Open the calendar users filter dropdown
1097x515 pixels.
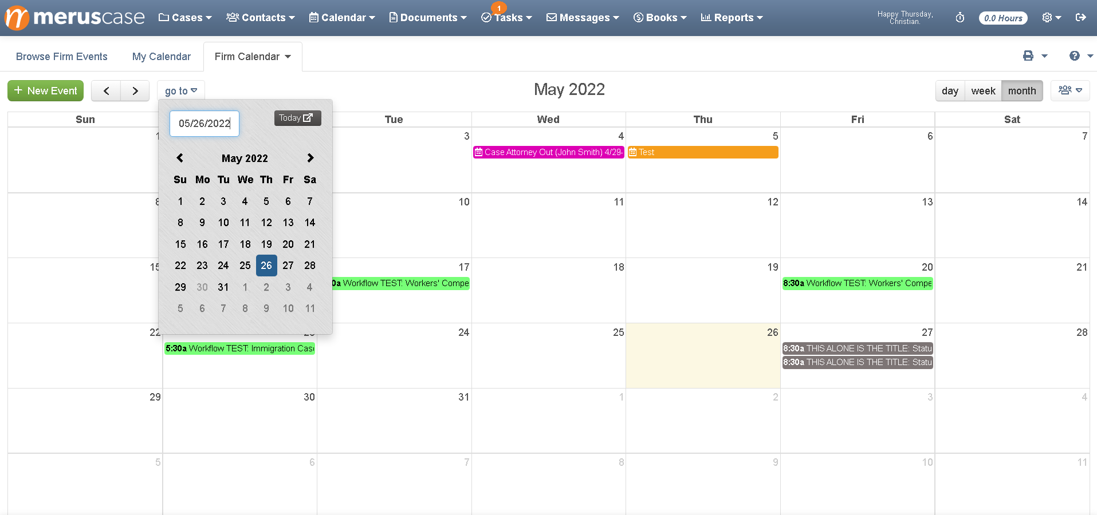pyautogui.click(x=1070, y=90)
